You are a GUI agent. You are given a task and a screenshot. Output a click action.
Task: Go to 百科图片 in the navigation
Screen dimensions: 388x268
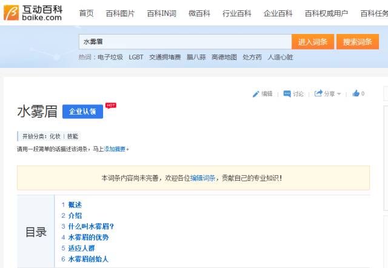[x=120, y=13]
